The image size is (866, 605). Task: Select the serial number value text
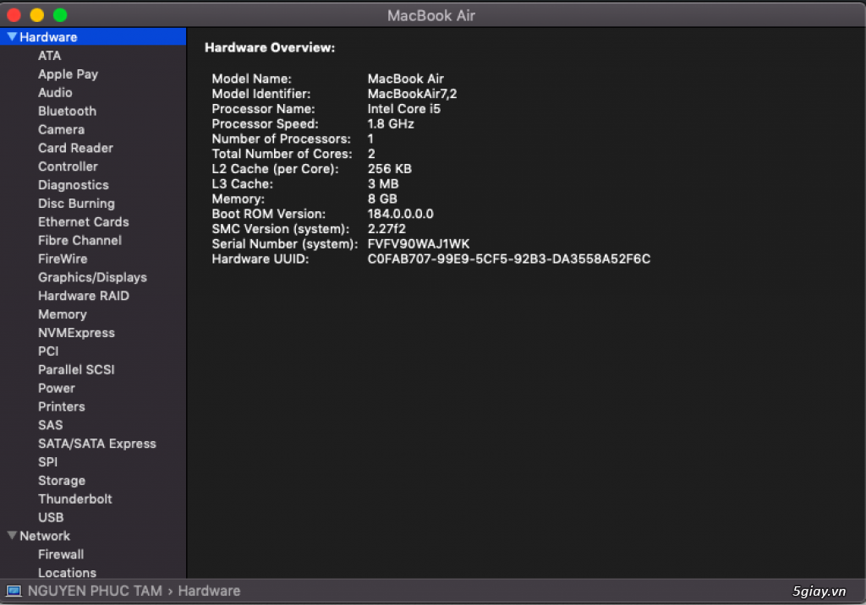coord(418,244)
